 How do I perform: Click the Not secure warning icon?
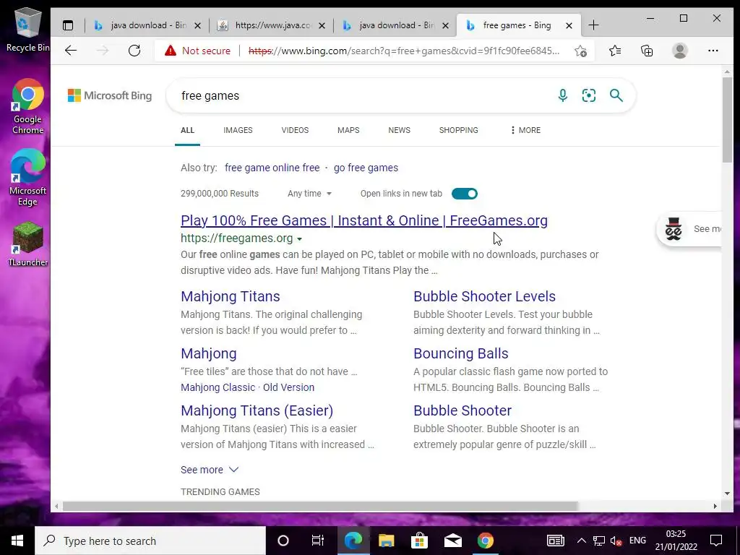[171, 51]
